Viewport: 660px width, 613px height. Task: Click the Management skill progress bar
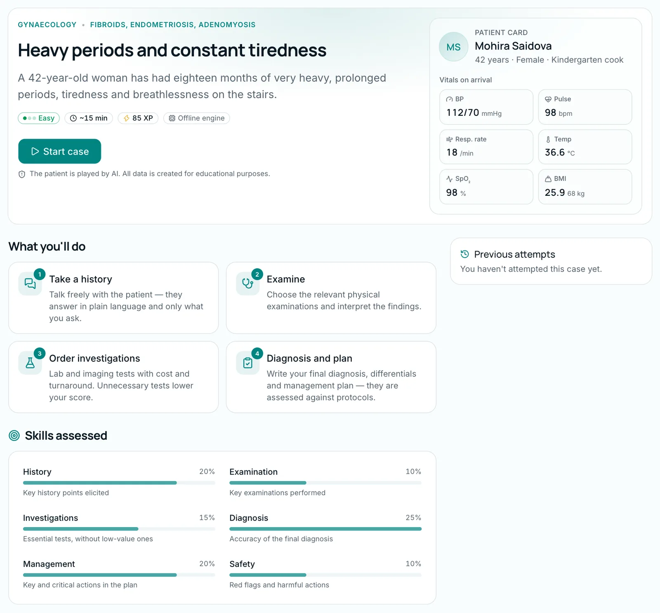pyautogui.click(x=119, y=575)
